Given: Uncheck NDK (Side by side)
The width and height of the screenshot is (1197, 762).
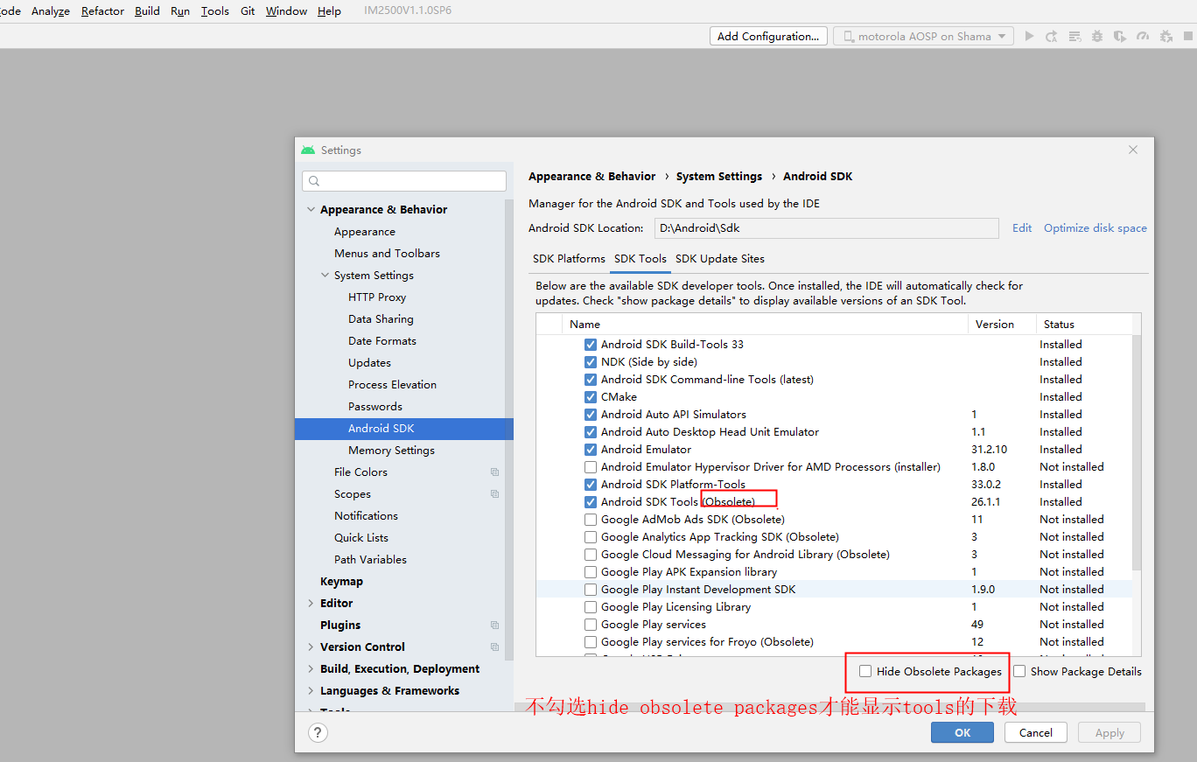Looking at the screenshot, I should [591, 362].
